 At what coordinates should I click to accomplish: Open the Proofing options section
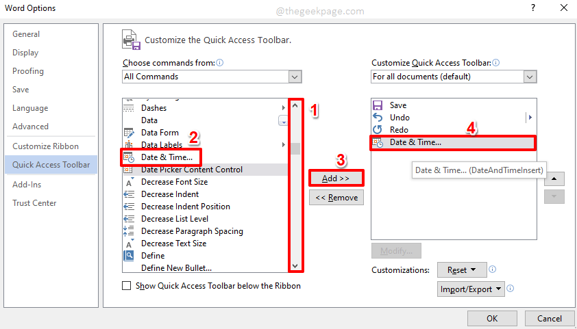(x=28, y=71)
